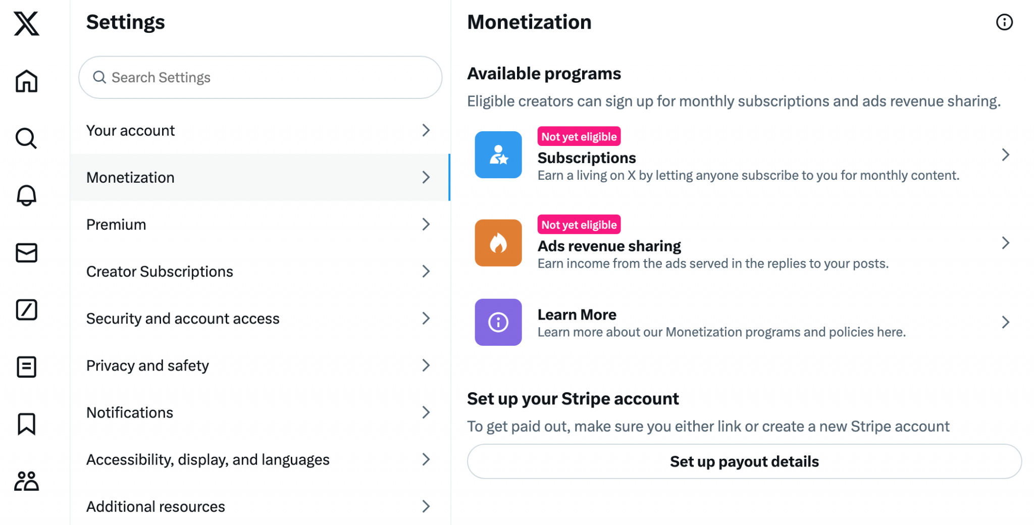Click the Monetization info icon
1034x525 pixels.
click(x=1004, y=22)
